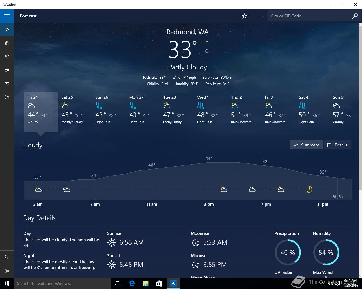This screenshot has height=289, width=362.
Task: Click the Partly Cloudy condition text
Action: (188, 67)
